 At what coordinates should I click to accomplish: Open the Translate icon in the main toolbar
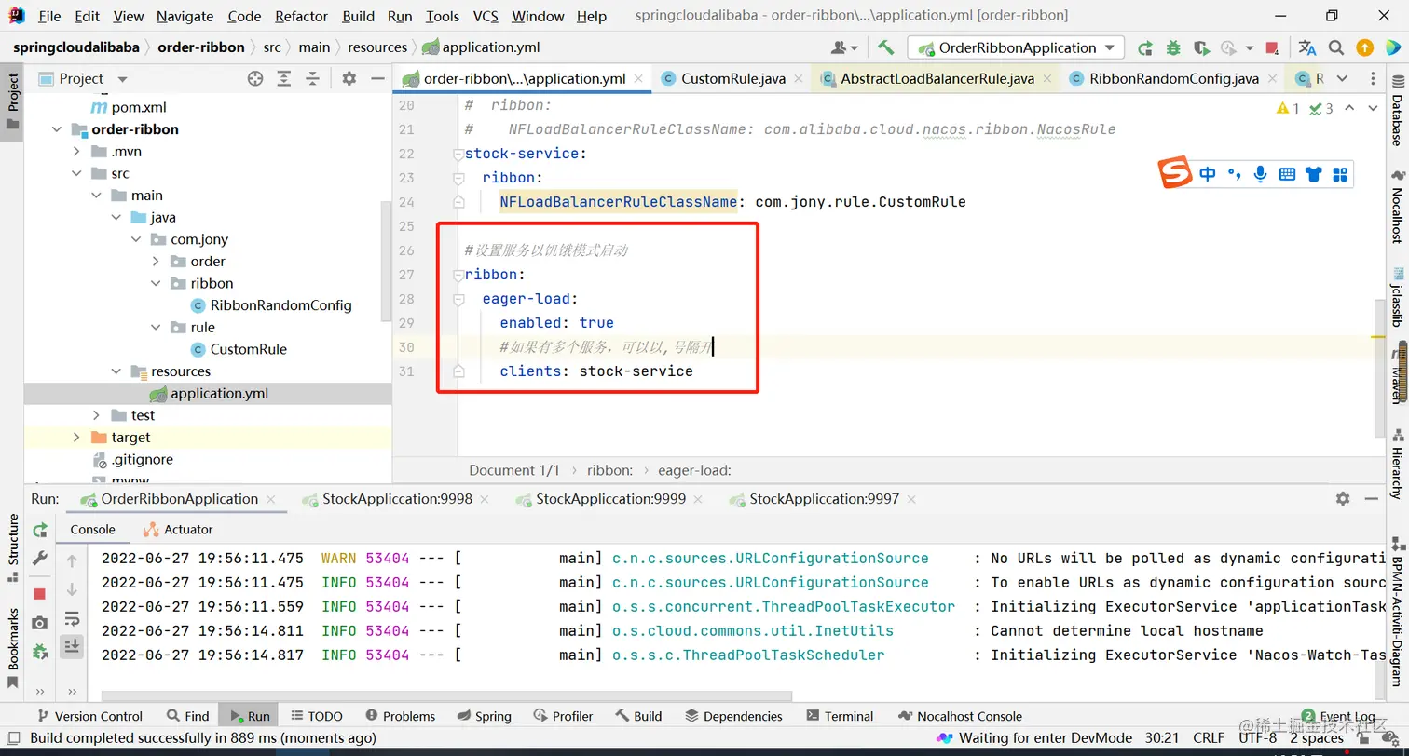tap(1307, 47)
